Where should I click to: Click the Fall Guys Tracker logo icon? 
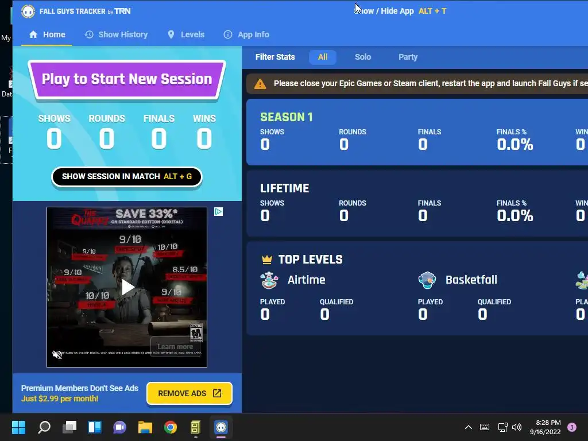click(x=28, y=11)
